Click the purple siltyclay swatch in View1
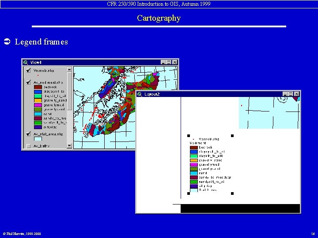This screenshot has height=238, width=318. point(38,127)
